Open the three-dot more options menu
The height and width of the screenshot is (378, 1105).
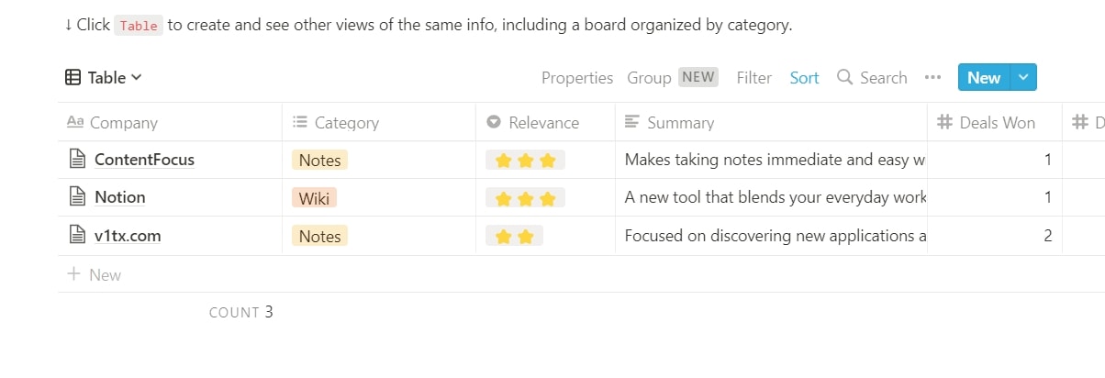click(x=933, y=78)
